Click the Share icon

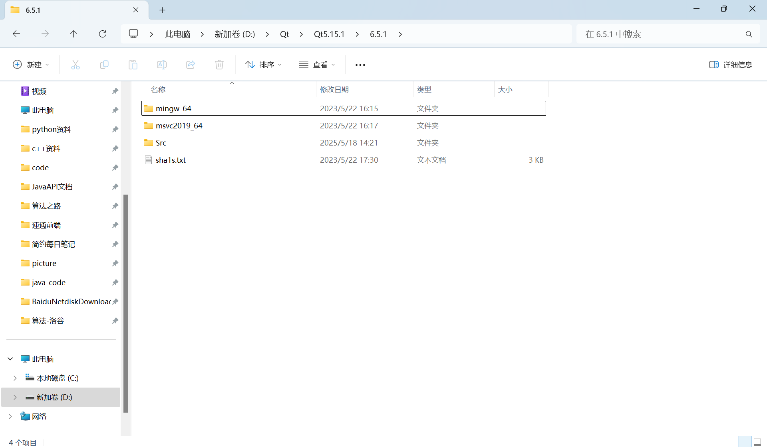191,65
